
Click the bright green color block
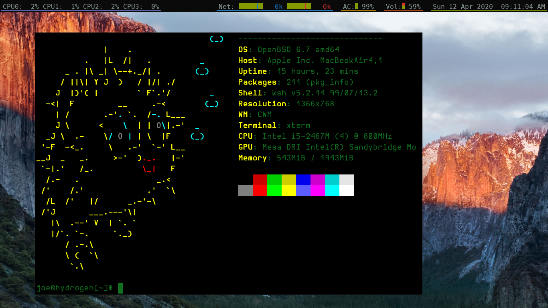point(274,190)
